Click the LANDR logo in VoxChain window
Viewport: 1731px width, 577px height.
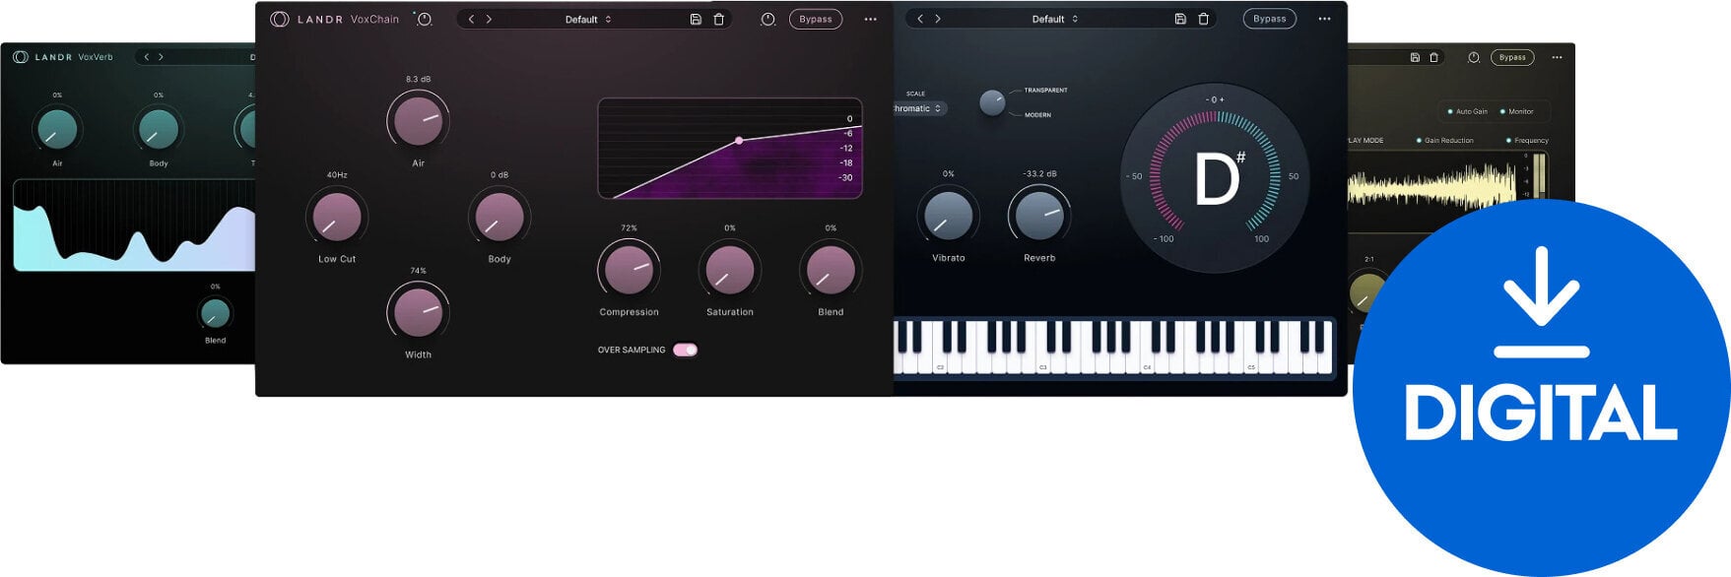[280, 19]
